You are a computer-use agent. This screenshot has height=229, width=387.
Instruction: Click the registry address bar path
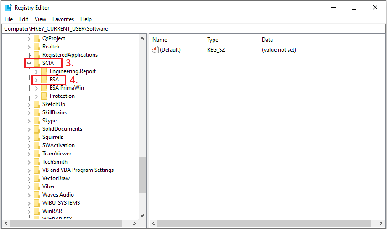pos(56,29)
